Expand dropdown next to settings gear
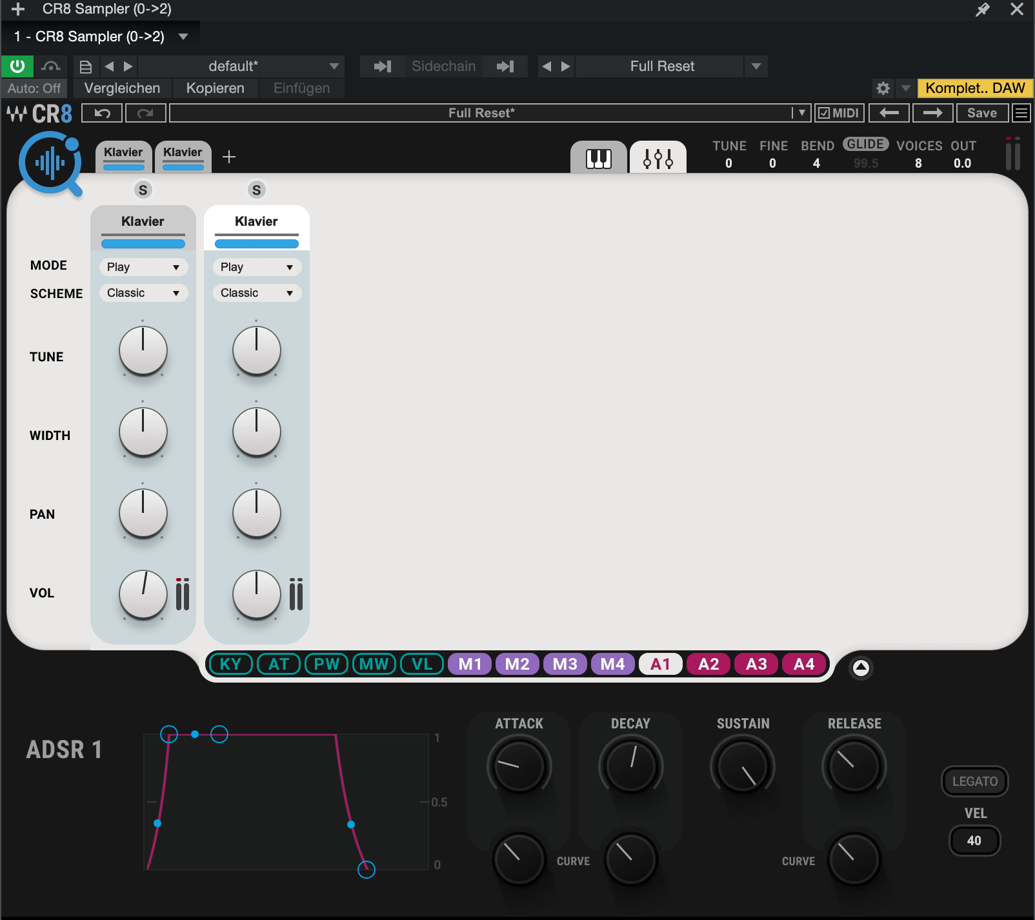The image size is (1035, 920). tap(905, 88)
